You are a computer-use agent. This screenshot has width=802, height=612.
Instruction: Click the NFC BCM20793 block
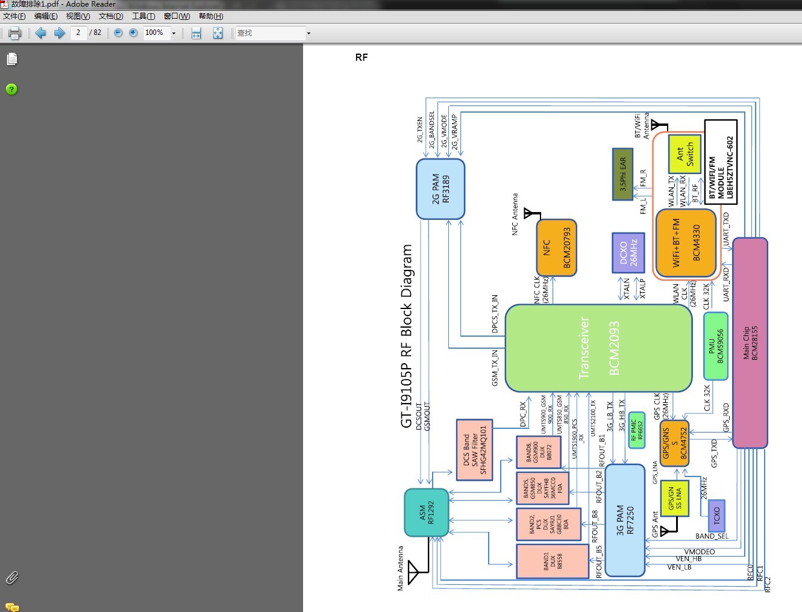pos(557,248)
